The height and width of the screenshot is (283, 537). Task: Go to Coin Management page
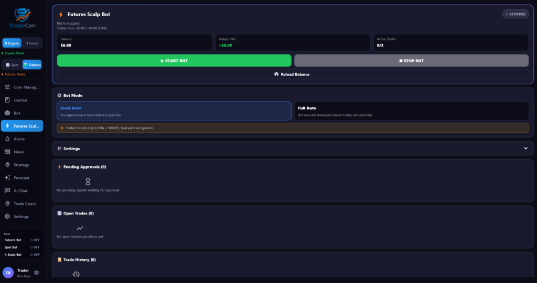(22, 87)
